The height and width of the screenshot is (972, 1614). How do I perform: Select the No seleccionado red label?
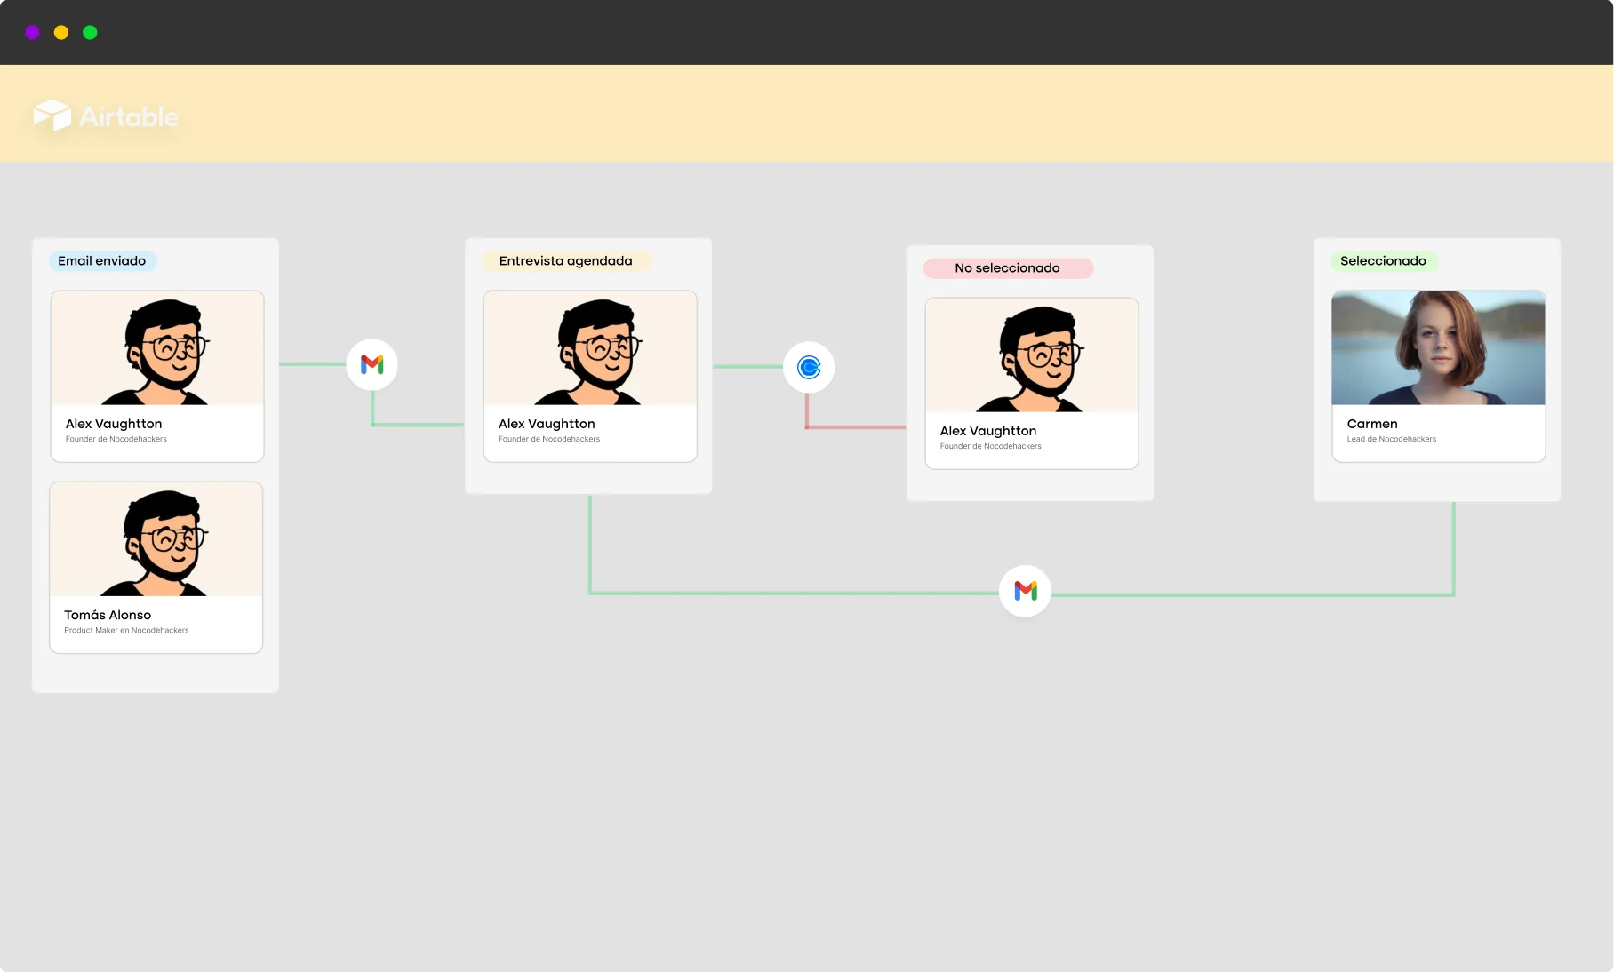coord(1007,268)
